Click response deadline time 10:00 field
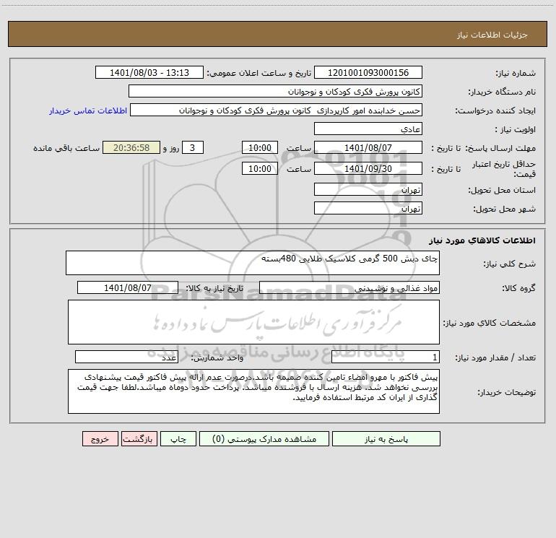Image resolution: width=556 pixels, height=538 pixels. 259,147
